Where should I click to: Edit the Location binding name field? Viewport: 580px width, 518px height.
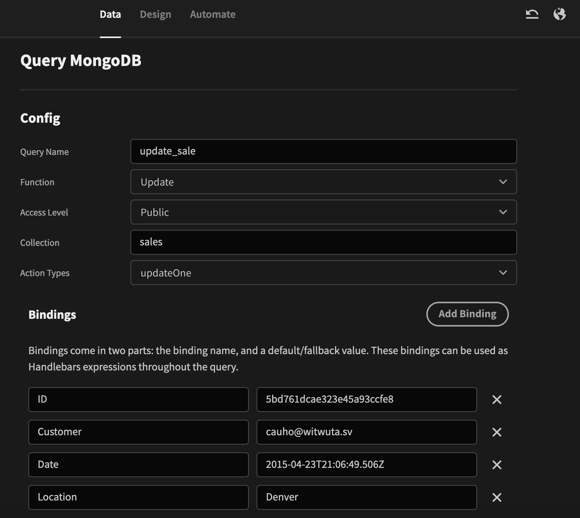click(138, 497)
